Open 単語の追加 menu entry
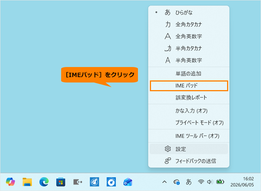This screenshot has width=261, height=191. point(189,73)
